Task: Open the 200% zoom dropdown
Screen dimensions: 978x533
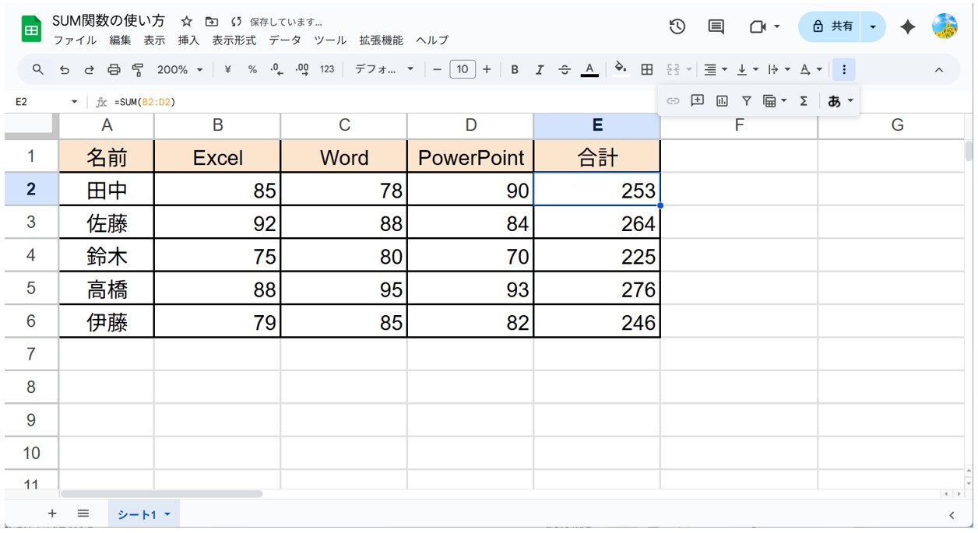Action: click(180, 70)
